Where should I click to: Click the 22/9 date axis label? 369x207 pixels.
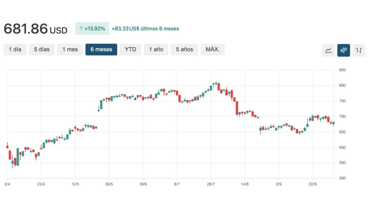pos(312,184)
